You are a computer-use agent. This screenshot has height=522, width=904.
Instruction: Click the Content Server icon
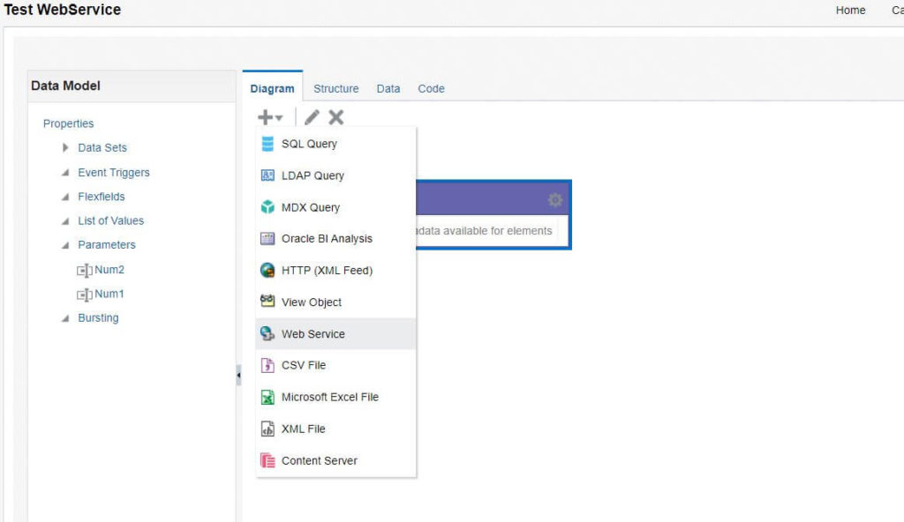pos(267,460)
